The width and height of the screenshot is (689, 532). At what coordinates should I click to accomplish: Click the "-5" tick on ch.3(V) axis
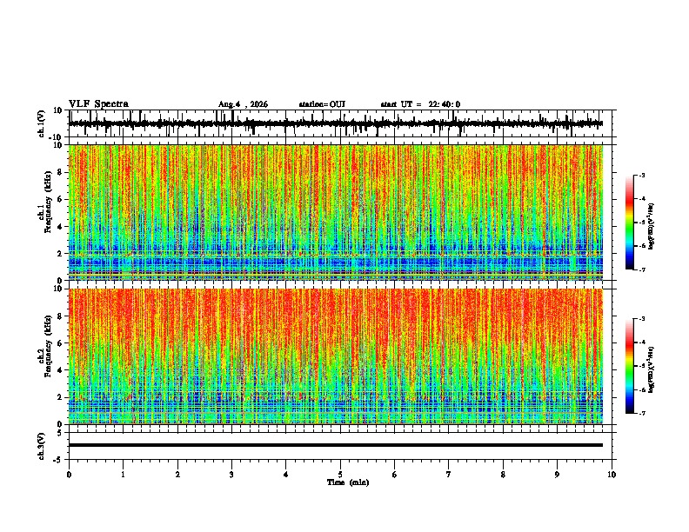click(59, 460)
